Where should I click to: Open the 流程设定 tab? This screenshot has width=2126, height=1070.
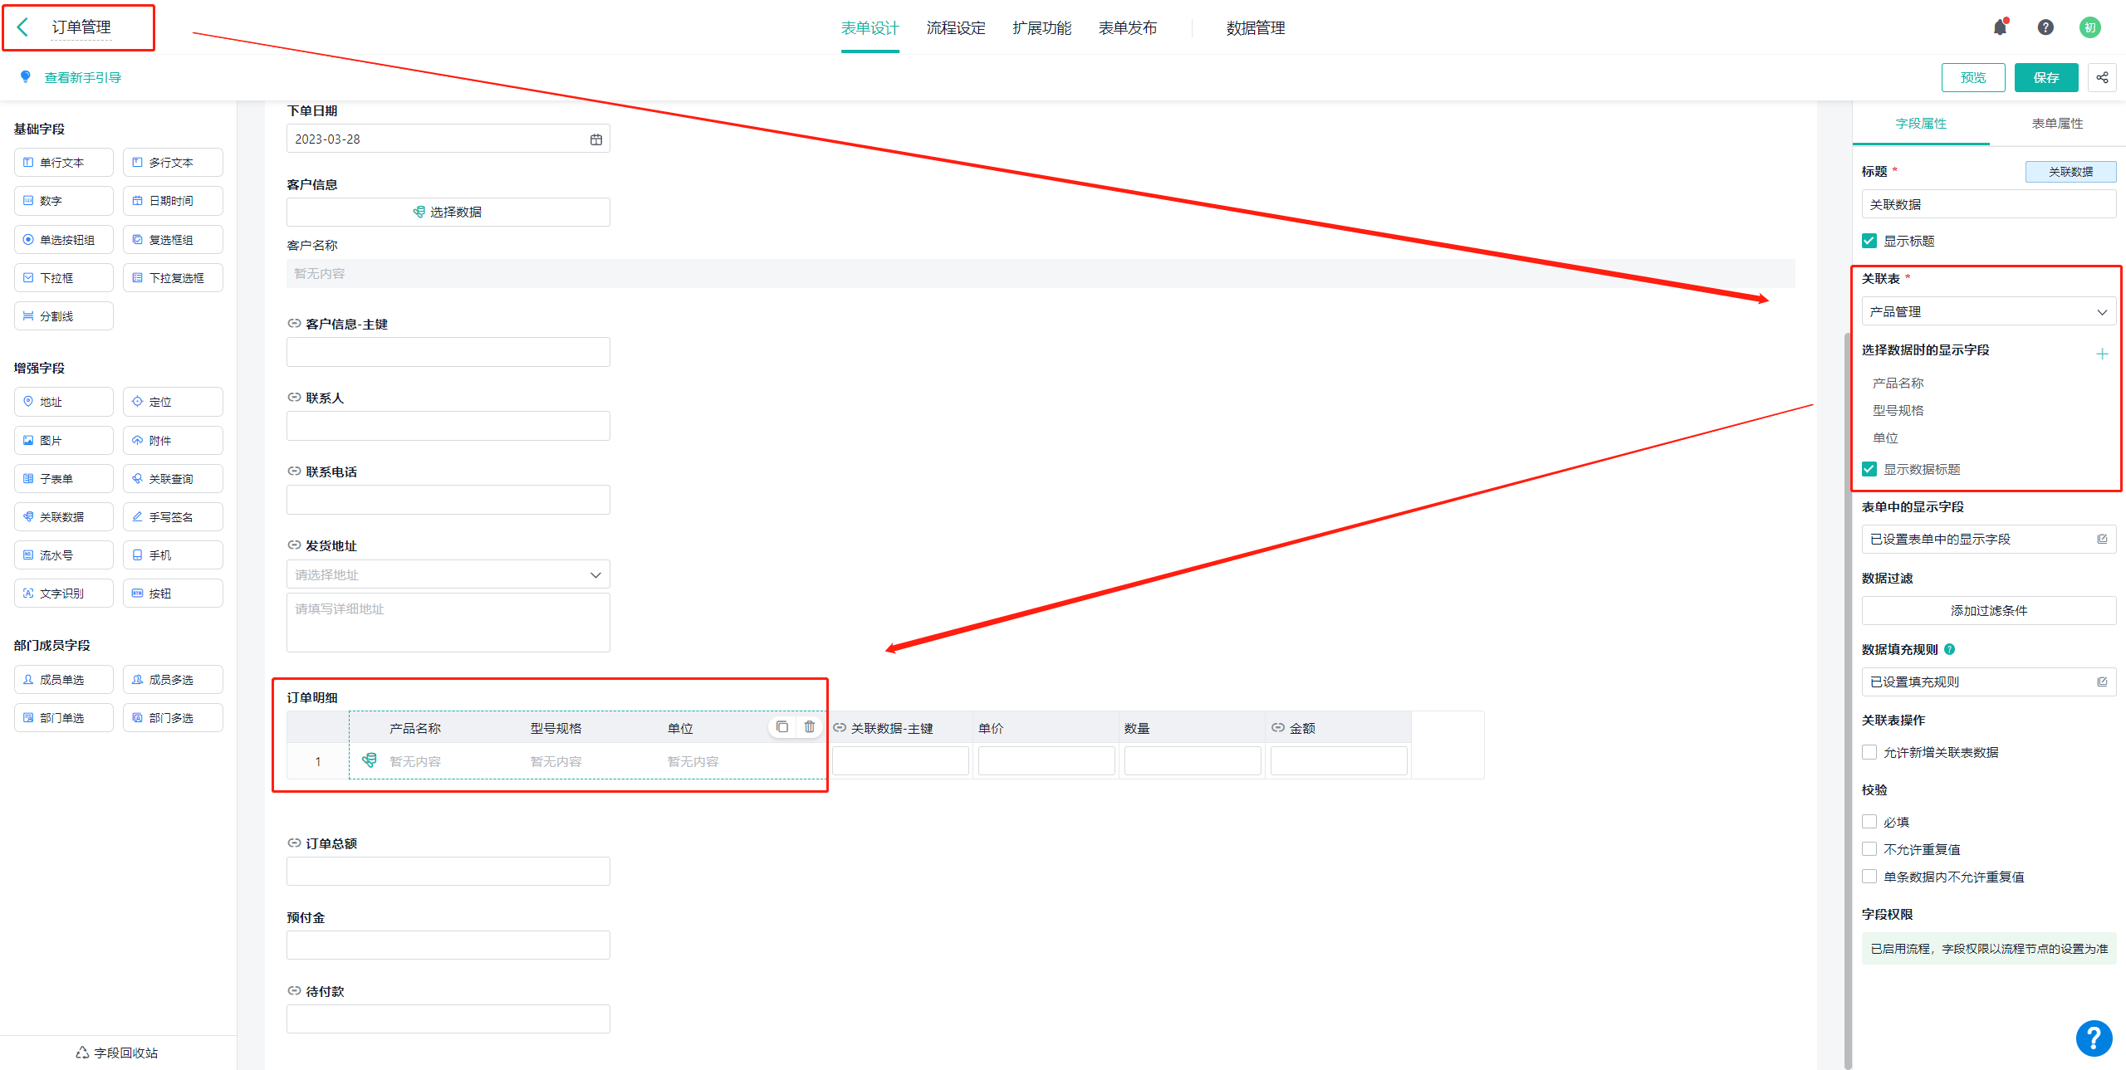955,28
